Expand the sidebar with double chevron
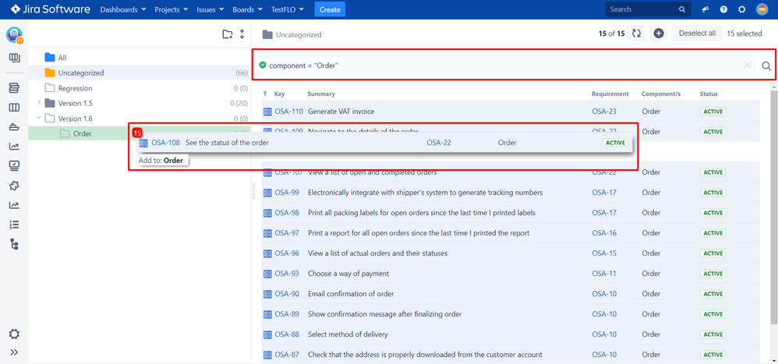The width and height of the screenshot is (778, 364). click(14, 352)
